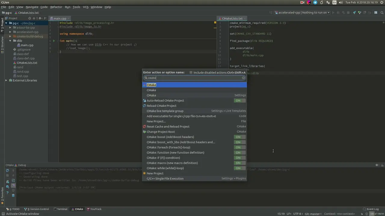Viewport: 385px width, 216px height.
Task: Expand the accelerated-cpp folder
Action: pos(10,32)
